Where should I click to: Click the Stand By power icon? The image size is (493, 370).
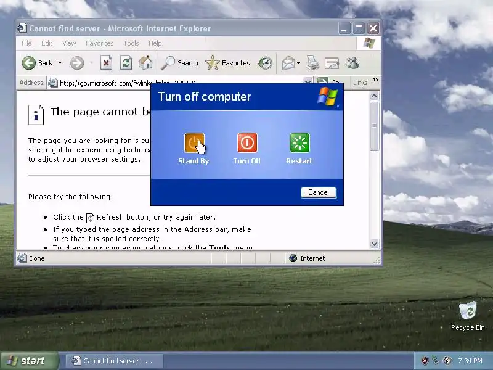194,143
